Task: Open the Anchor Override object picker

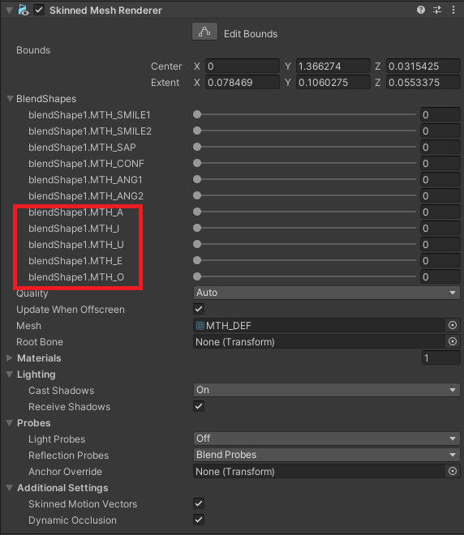Action: [x=453, y=471]
